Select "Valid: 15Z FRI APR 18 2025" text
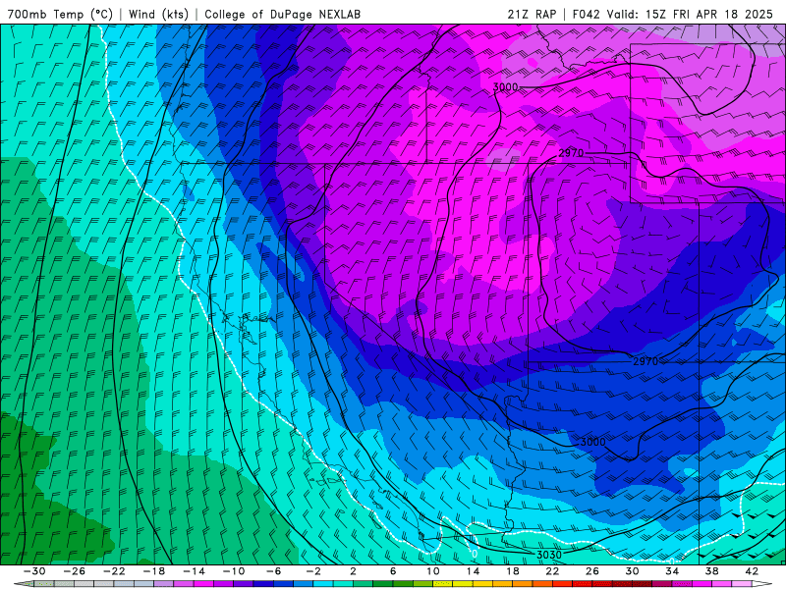The width and height of the screenshot is (786, 589). pyautogui.click(x=691, y=14)
